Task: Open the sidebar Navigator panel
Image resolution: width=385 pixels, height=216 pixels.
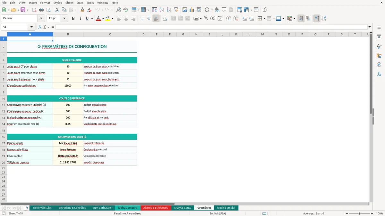Action: coord(379,65)
